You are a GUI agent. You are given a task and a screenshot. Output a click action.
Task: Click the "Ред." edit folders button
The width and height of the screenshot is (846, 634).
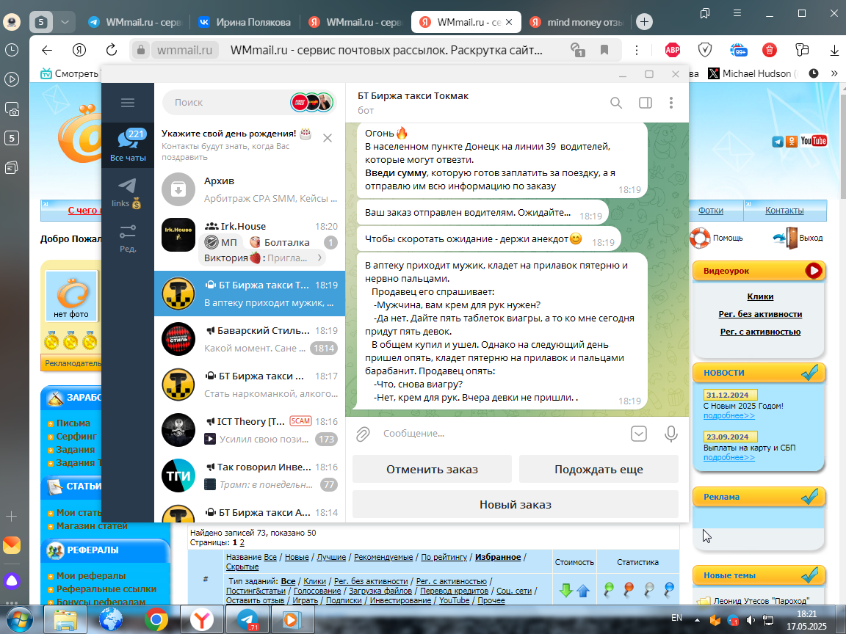coord(128,238)
